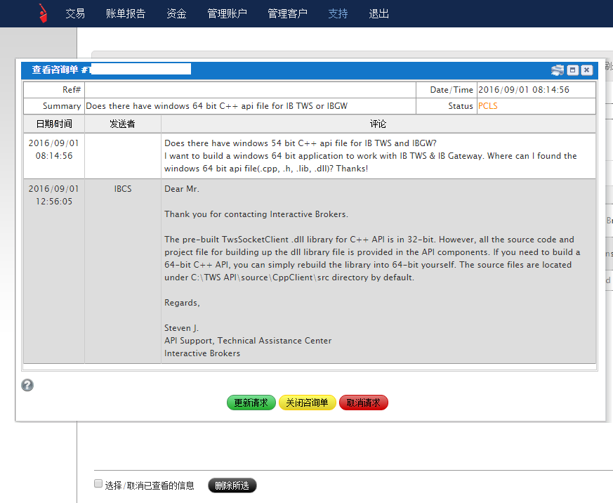Open the 管理账户 menu
The width and height of the screenshot is (613, 503).
click(x=227, y=13)
